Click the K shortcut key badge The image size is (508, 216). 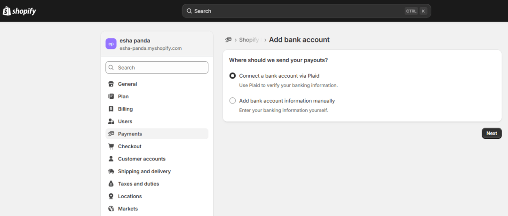coord(423,11)
